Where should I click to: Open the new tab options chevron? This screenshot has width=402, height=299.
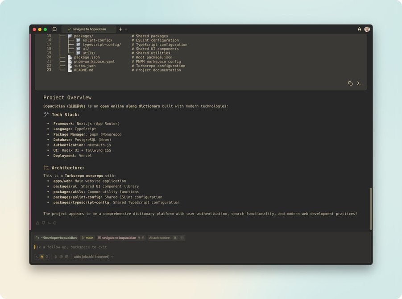point(126,29)
